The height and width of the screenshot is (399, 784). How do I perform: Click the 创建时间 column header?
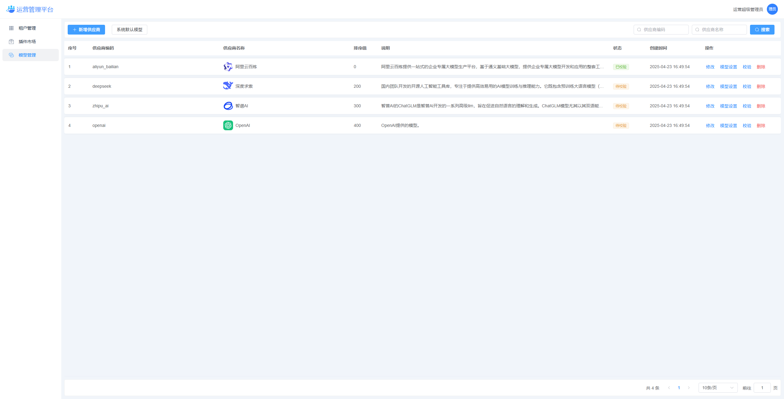tap(658, 48)
